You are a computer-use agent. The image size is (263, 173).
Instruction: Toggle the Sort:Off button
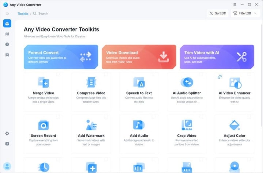coord(218,13)
